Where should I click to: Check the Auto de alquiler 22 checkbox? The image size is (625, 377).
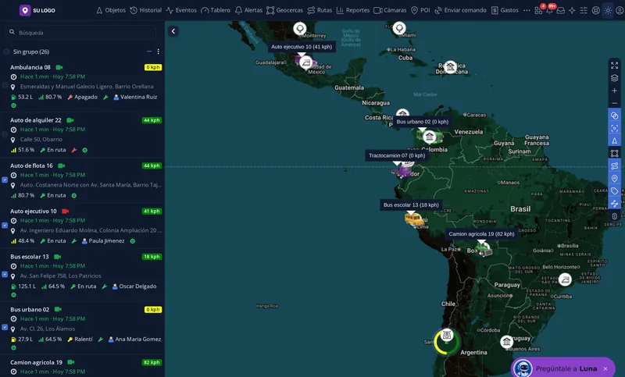tap(5, 134)
